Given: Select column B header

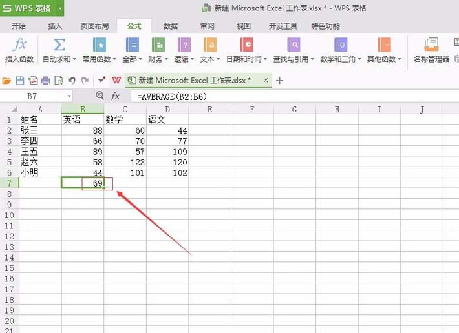Looking at the screenshot, I should click(x=83, y=110).
